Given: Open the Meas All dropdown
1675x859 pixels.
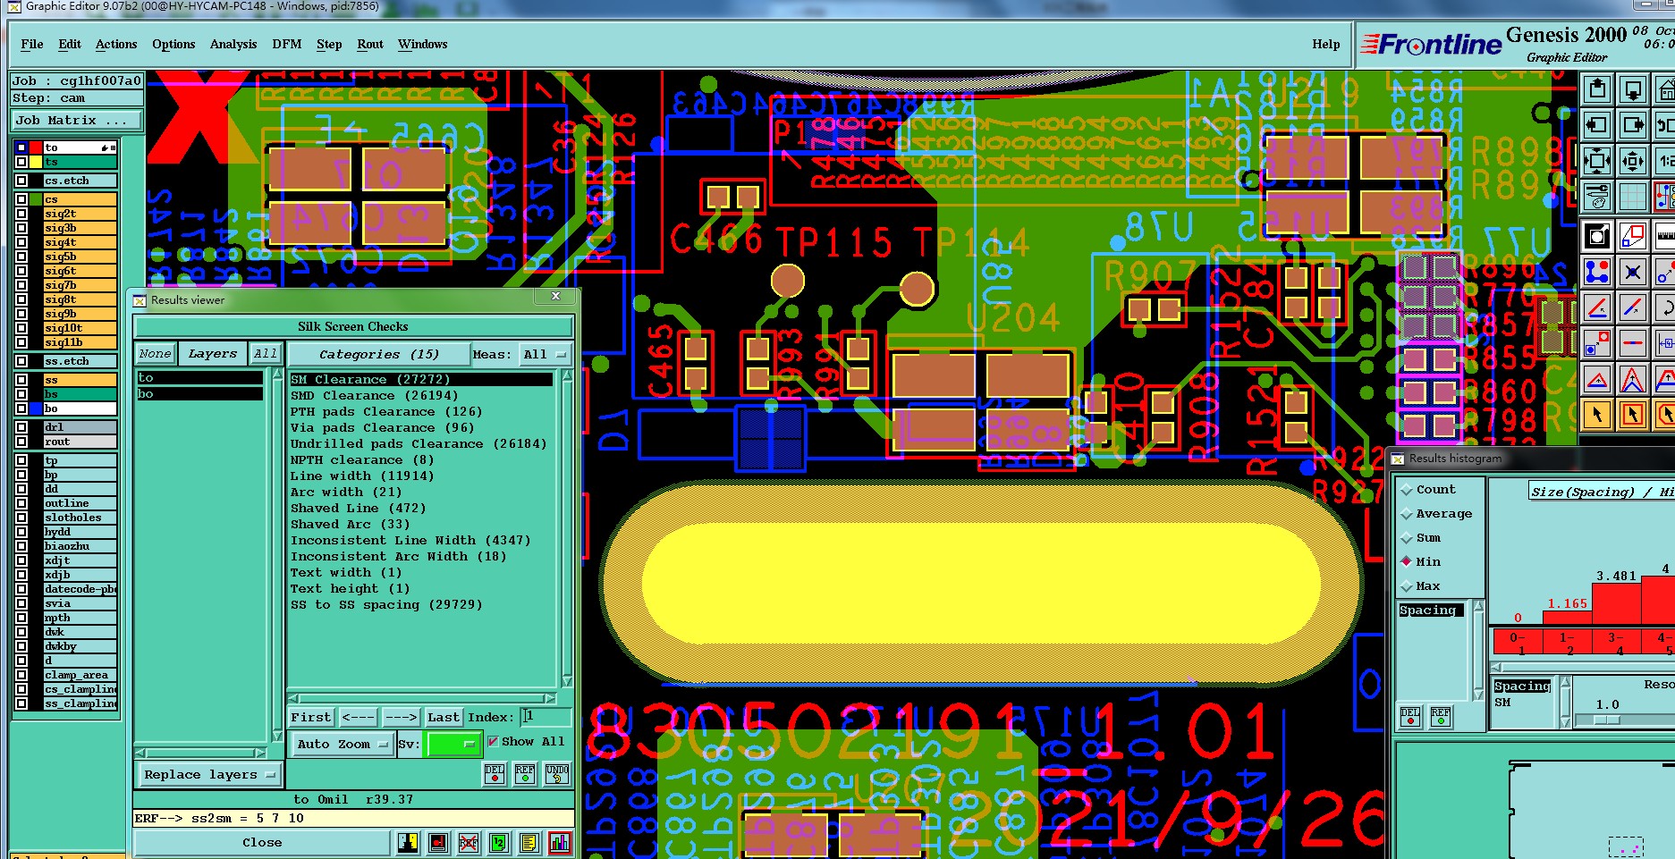Looking at the screenshot, I should tap(546, 355).
